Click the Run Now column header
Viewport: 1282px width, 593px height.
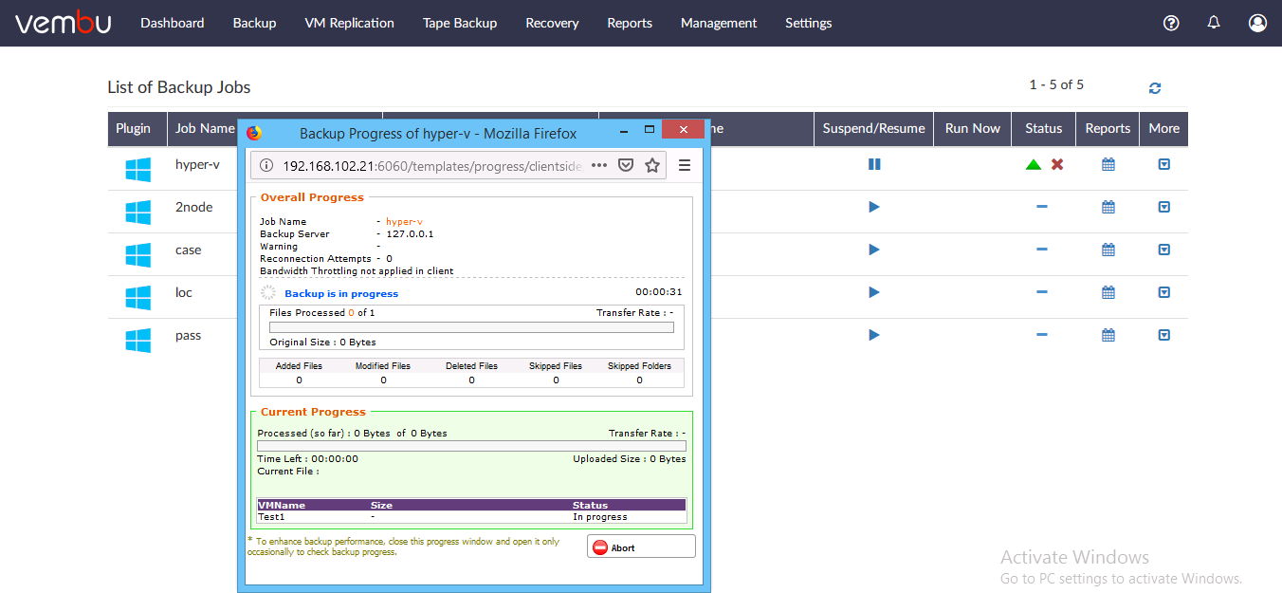point(973,128)
